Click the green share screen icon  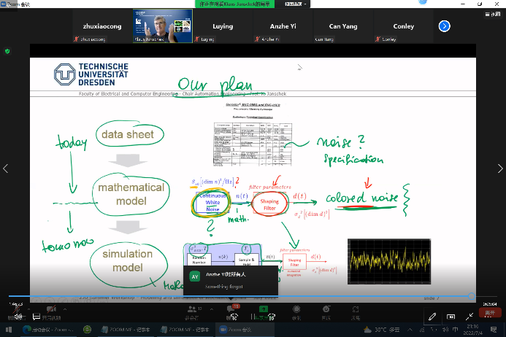263,309
